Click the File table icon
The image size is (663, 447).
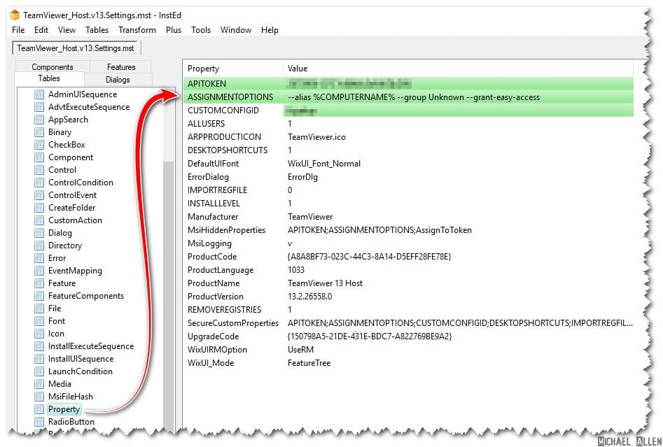[39, 308]
